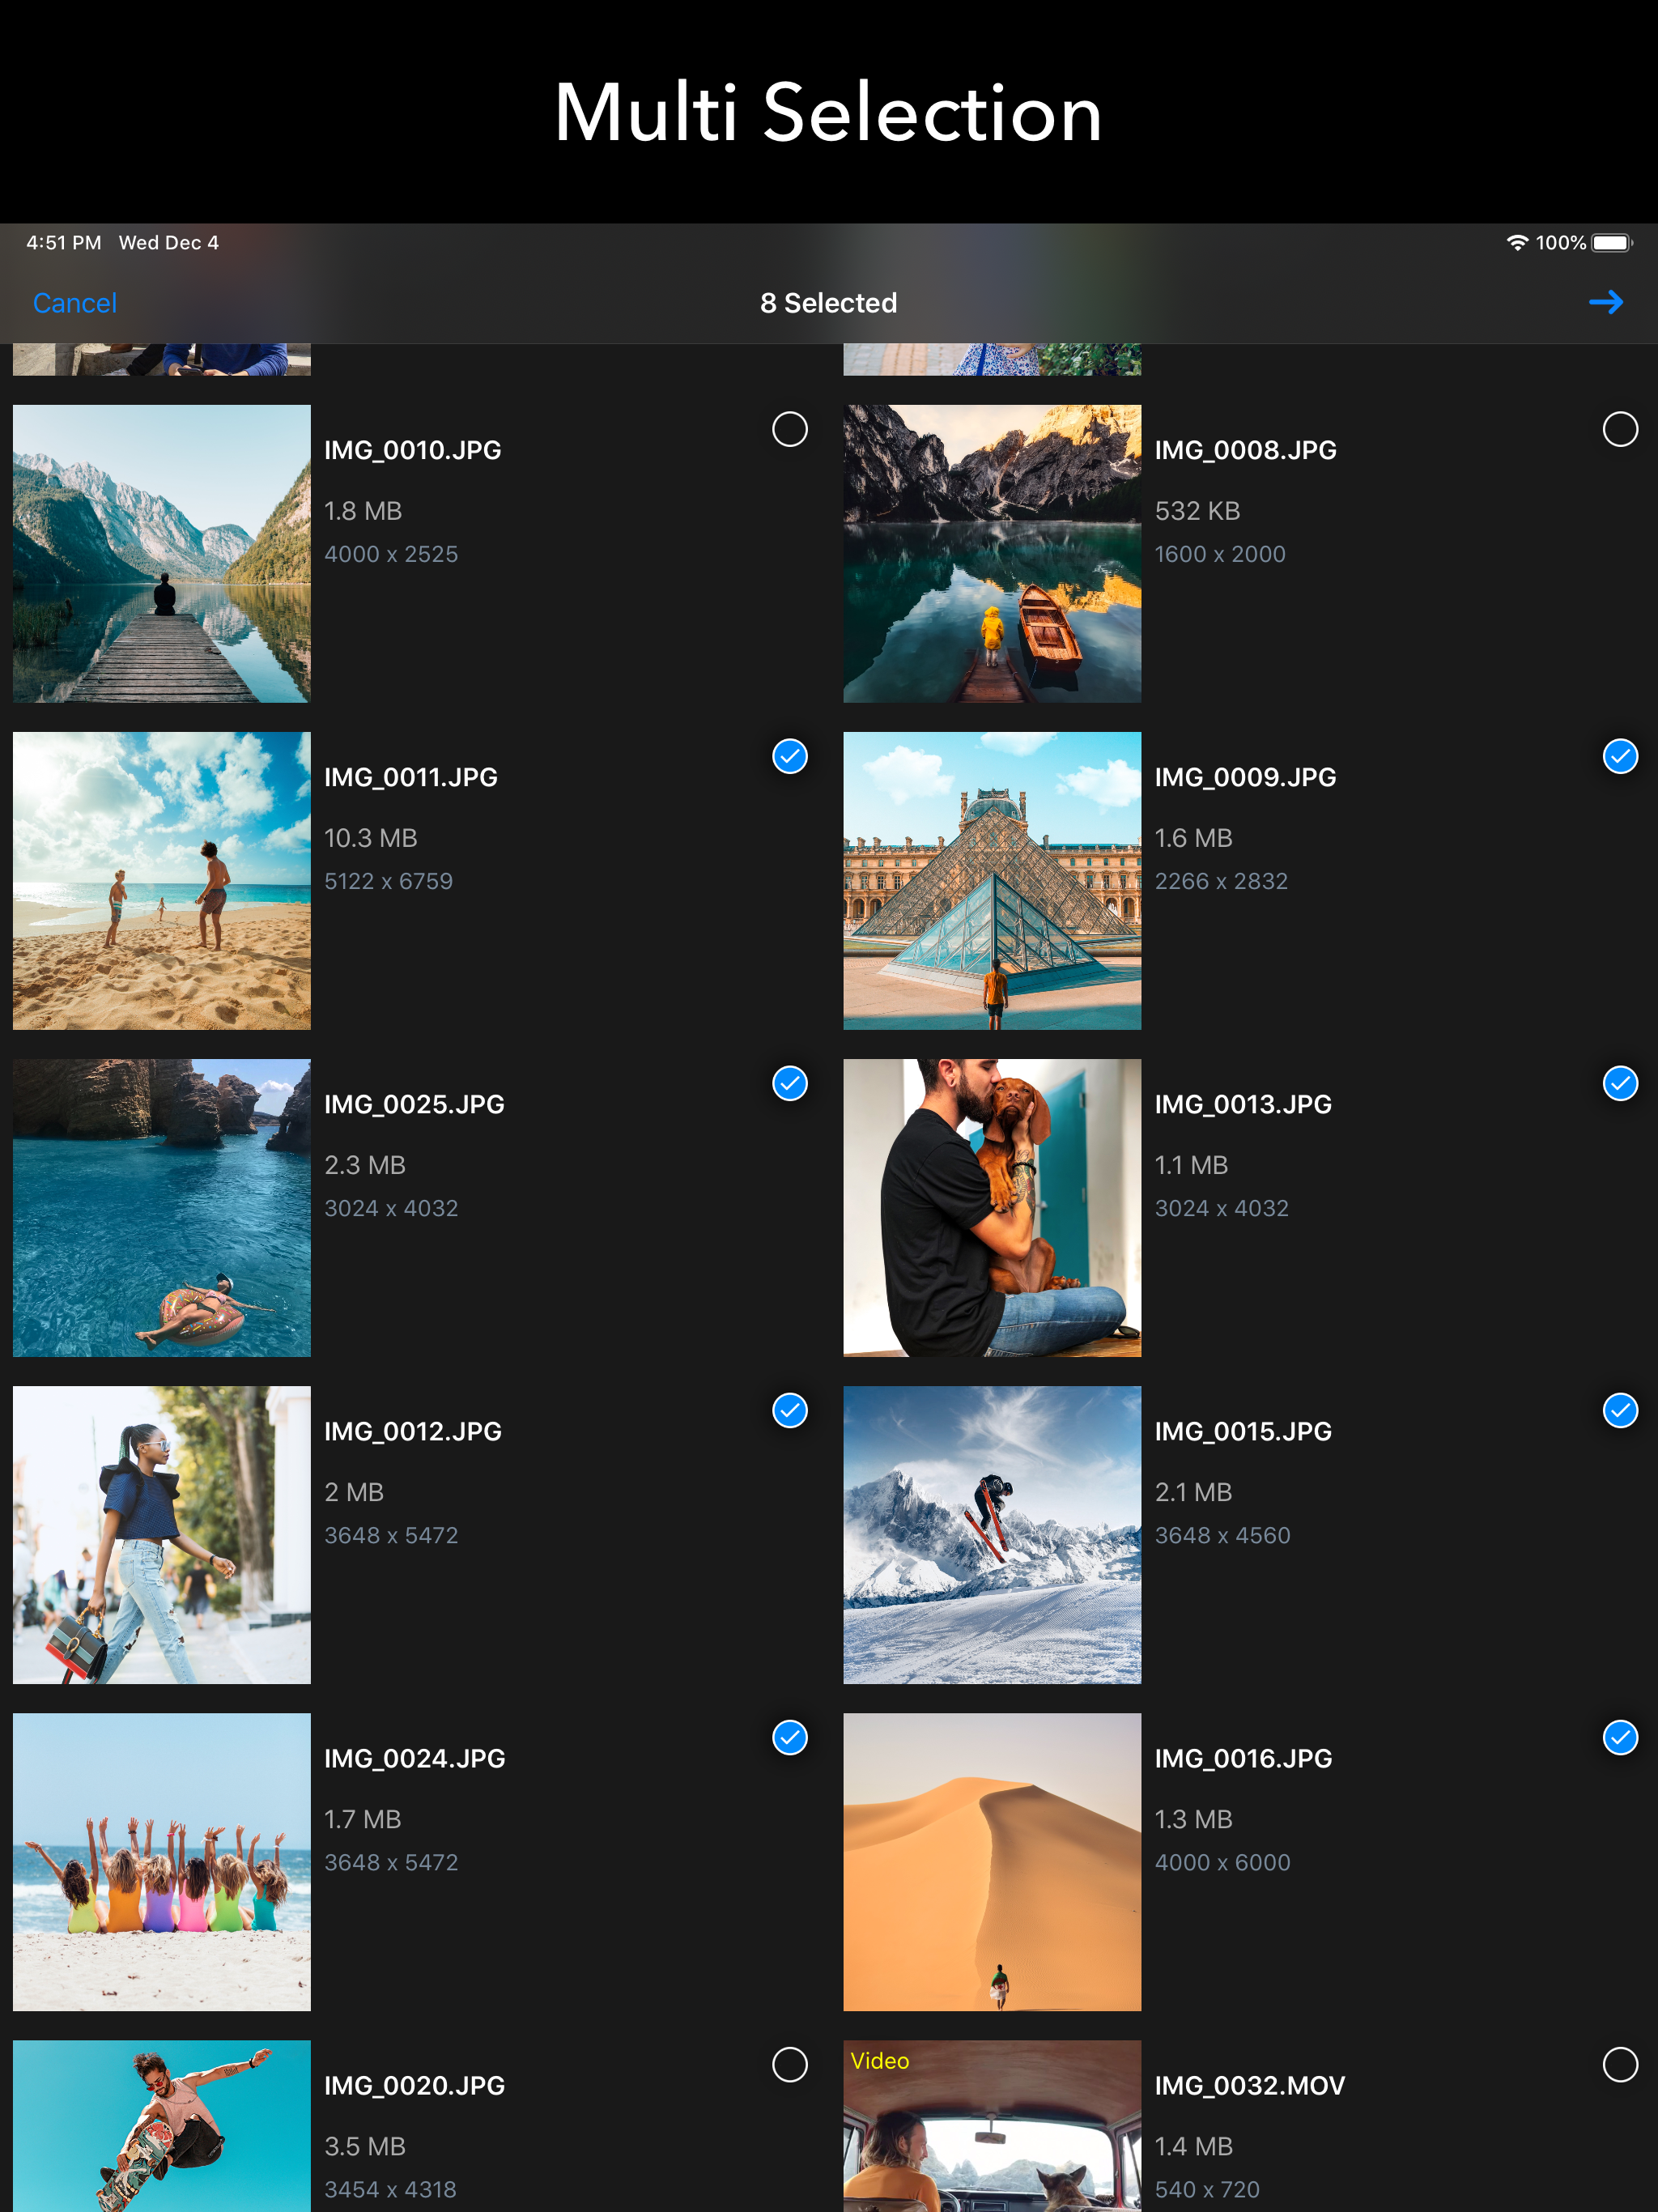Select the IMG_0010.JPG checkbox circle
Screen dimensions: 1658x2212
pos(789,429)
